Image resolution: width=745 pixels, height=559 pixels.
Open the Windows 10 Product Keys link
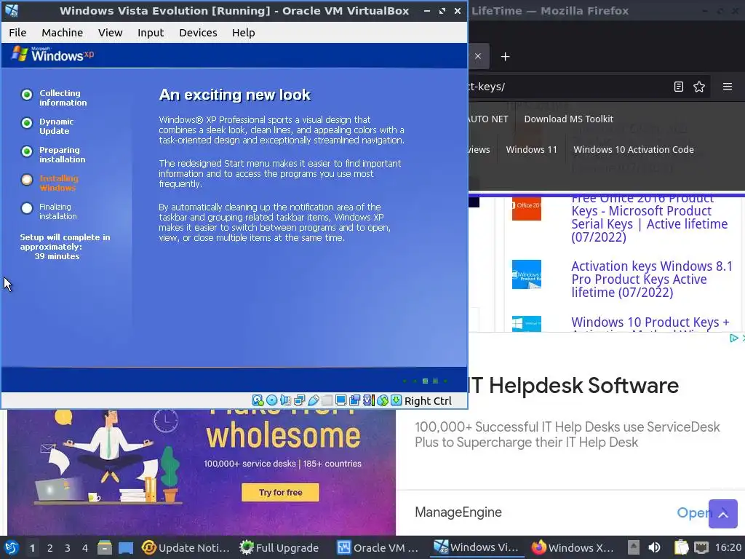pyautogui.click(x=650, y=322)
